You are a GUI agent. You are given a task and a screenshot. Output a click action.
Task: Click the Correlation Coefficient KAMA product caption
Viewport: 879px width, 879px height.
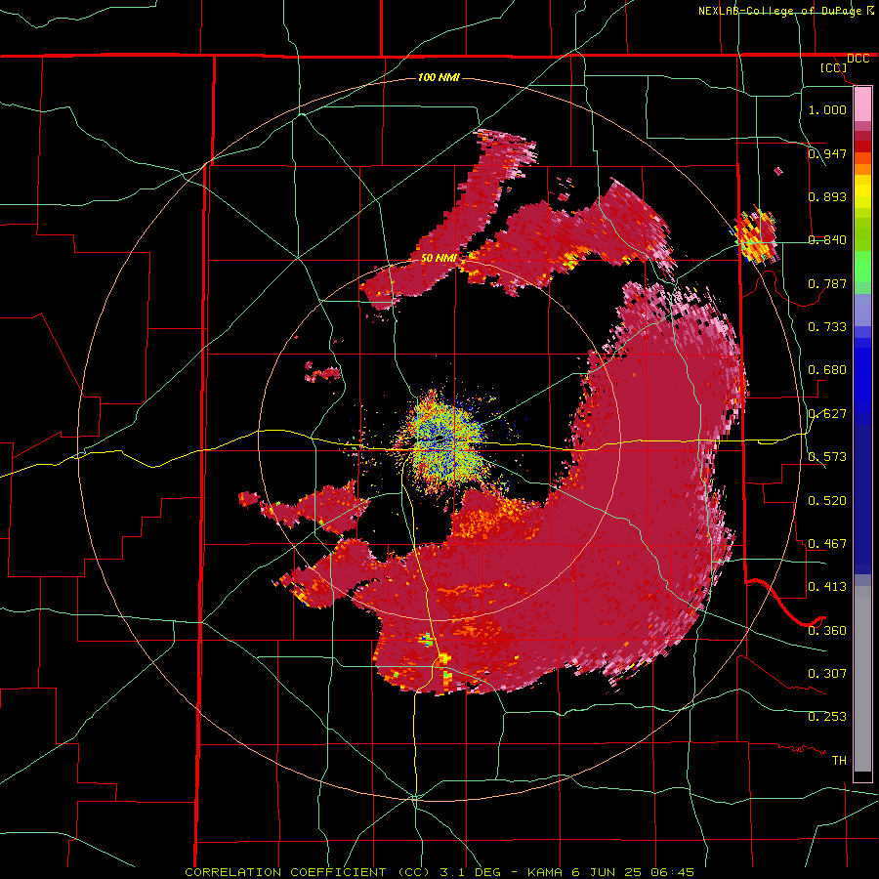pos(439,872)
